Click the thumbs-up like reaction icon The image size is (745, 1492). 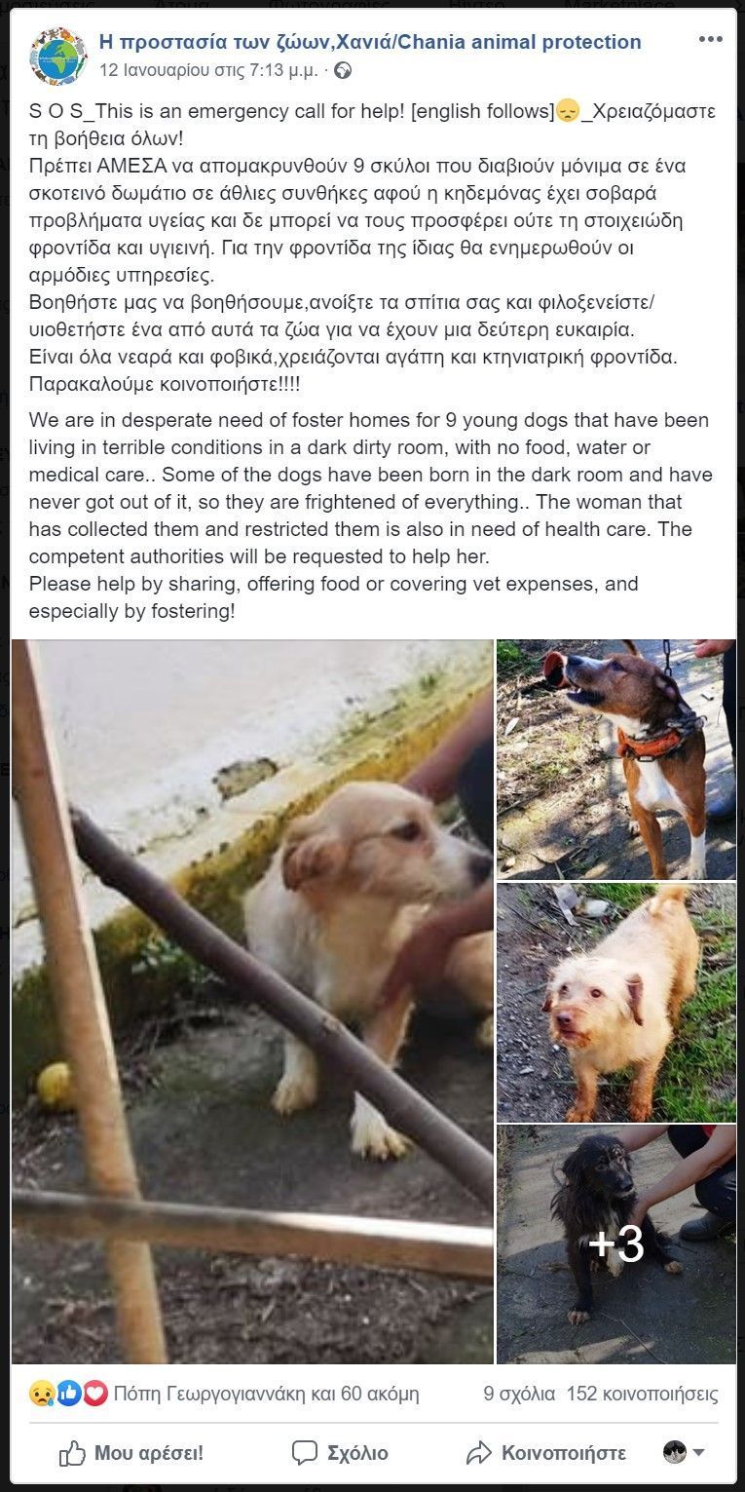point(68,1394)
